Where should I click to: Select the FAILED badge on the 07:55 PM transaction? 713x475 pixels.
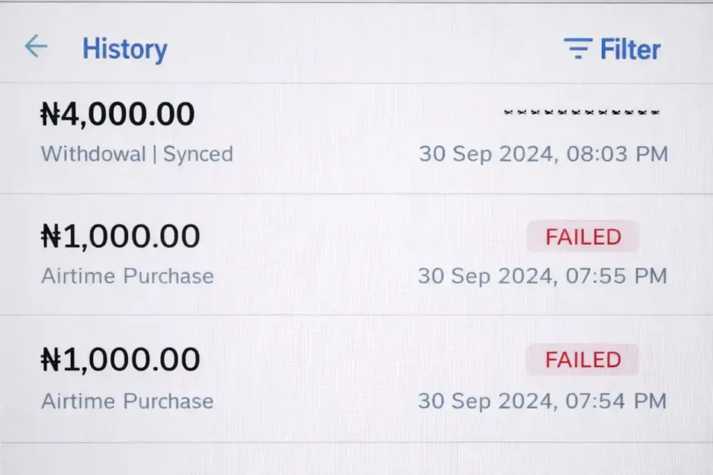(583, 237)
